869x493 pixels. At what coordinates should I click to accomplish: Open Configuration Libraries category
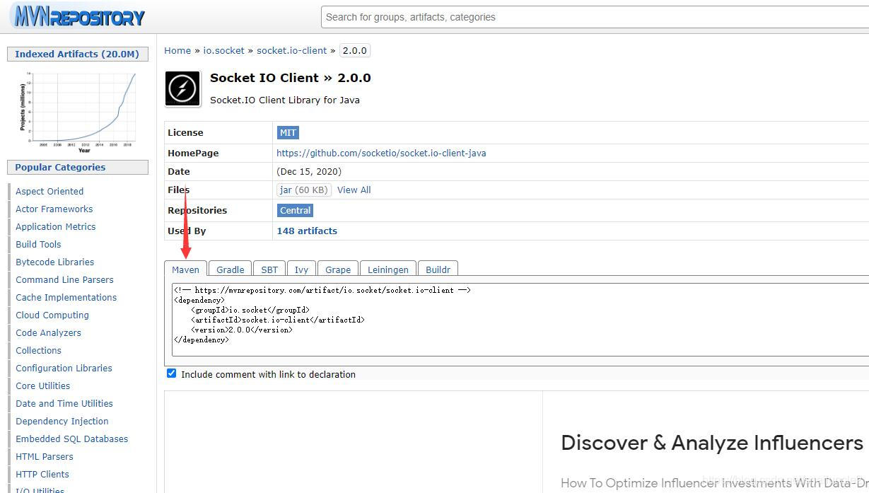[x=64, y=368]
